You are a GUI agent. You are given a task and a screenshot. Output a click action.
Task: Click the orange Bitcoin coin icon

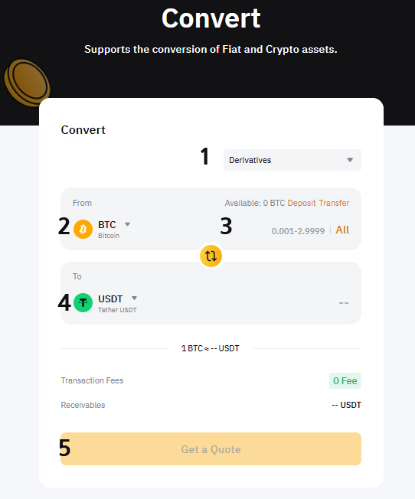tap(83, 229)
